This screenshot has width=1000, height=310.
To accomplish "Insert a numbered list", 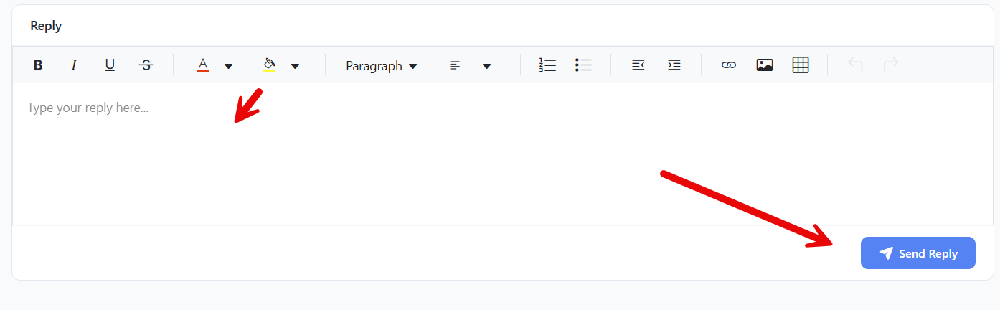I will click(547, 65).
